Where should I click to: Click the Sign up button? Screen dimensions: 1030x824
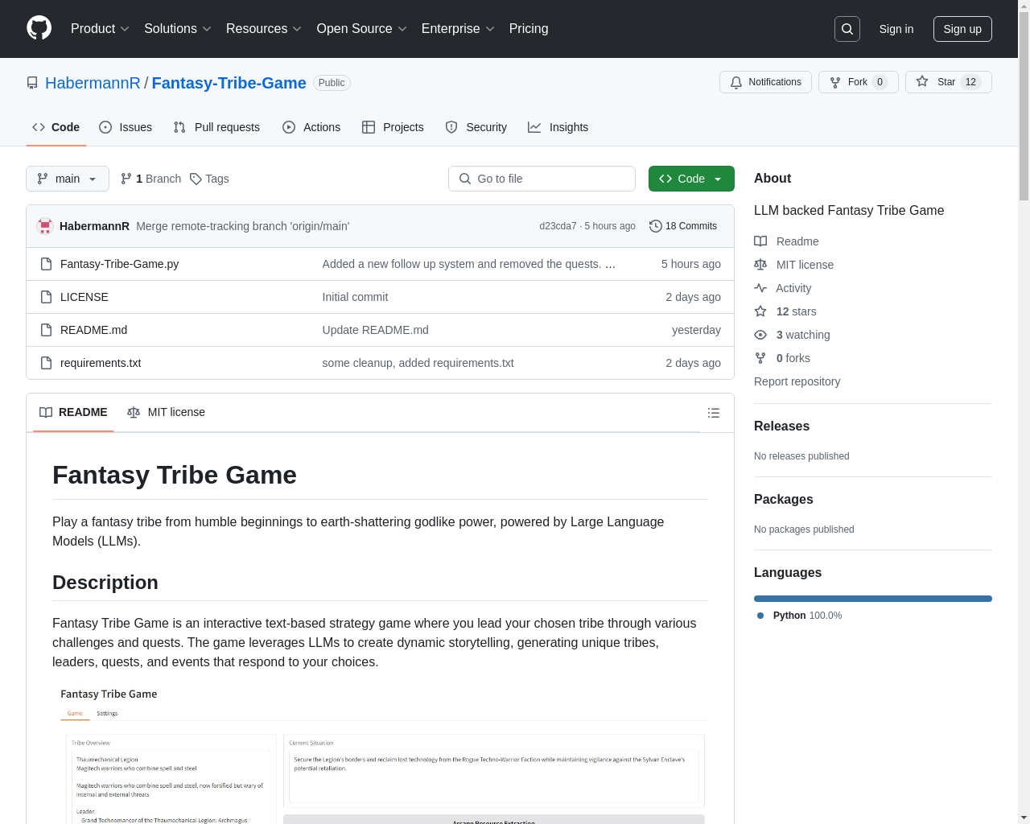tap(962, 29)
